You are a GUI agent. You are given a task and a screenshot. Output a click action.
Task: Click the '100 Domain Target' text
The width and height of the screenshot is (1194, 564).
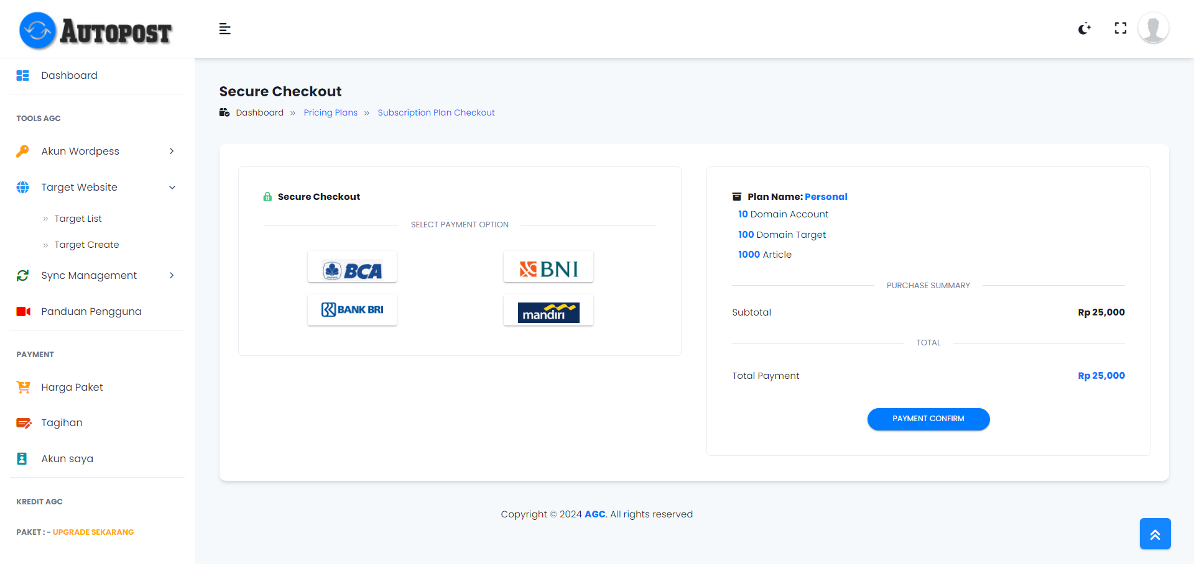(x=782, y=235)
